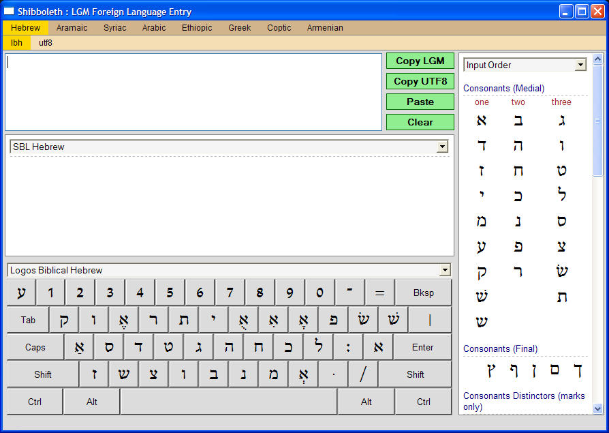Minimize the Shibboleth window

click(566, 12)
